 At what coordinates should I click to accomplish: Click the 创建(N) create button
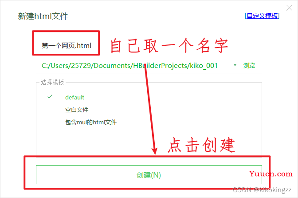coord(149,175)
